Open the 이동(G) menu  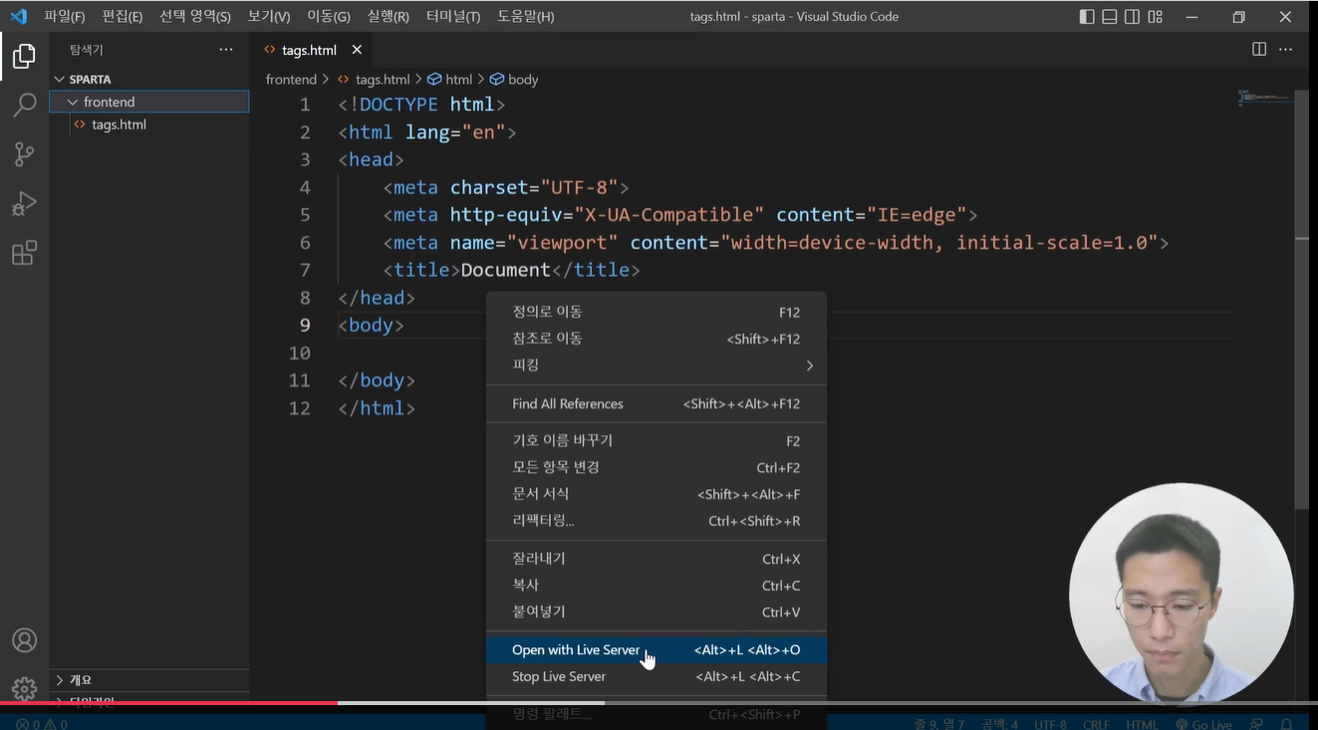329,17
